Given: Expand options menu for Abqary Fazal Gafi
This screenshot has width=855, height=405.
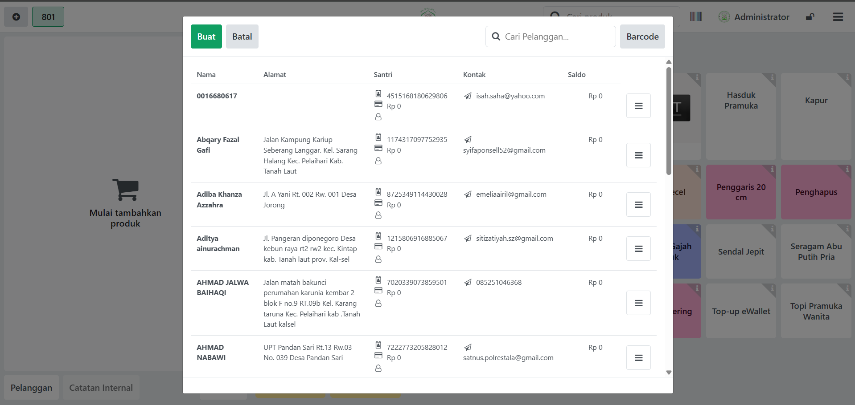Looking at the screenshot, I should (638, 155).
